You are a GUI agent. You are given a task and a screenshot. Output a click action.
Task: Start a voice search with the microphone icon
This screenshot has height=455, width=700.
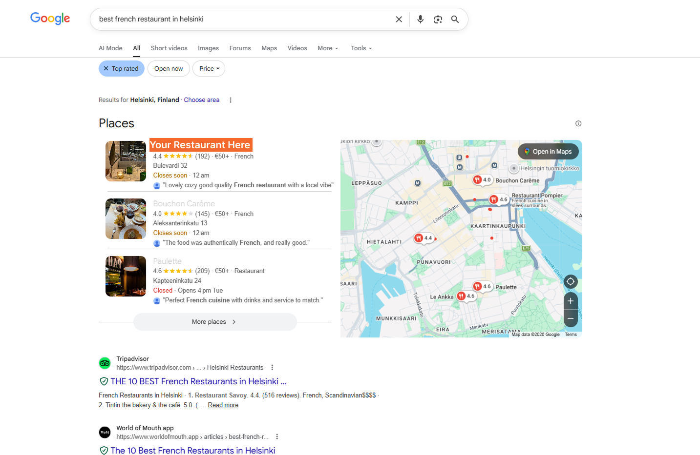pyautogui.click(x=420, y=19)
